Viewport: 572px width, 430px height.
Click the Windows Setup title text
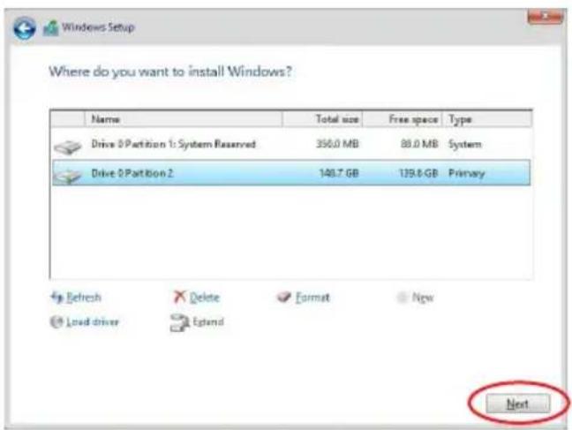98,27
